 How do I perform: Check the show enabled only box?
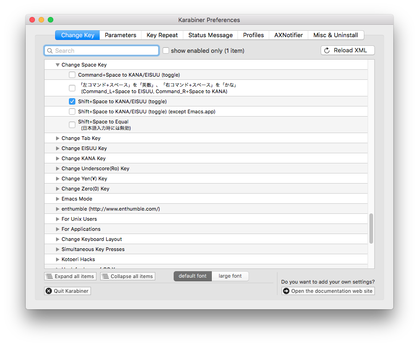click(166, 50)
